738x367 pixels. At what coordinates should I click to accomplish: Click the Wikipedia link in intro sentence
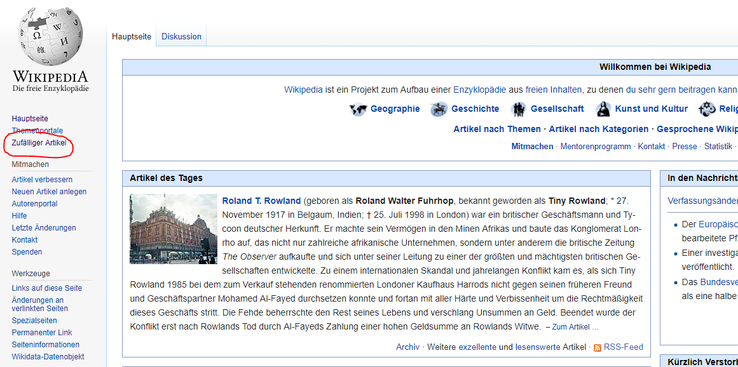(x=304, y=90)
